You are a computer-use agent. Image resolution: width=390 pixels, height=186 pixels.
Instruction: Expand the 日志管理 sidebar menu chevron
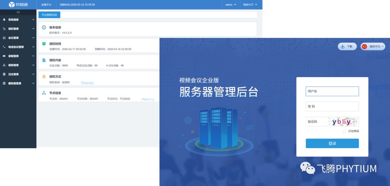point(33,74)
